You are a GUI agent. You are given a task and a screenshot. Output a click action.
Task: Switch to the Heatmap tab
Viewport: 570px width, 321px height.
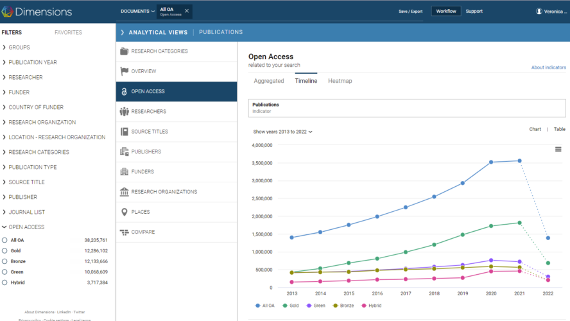(x=340, y=81)
